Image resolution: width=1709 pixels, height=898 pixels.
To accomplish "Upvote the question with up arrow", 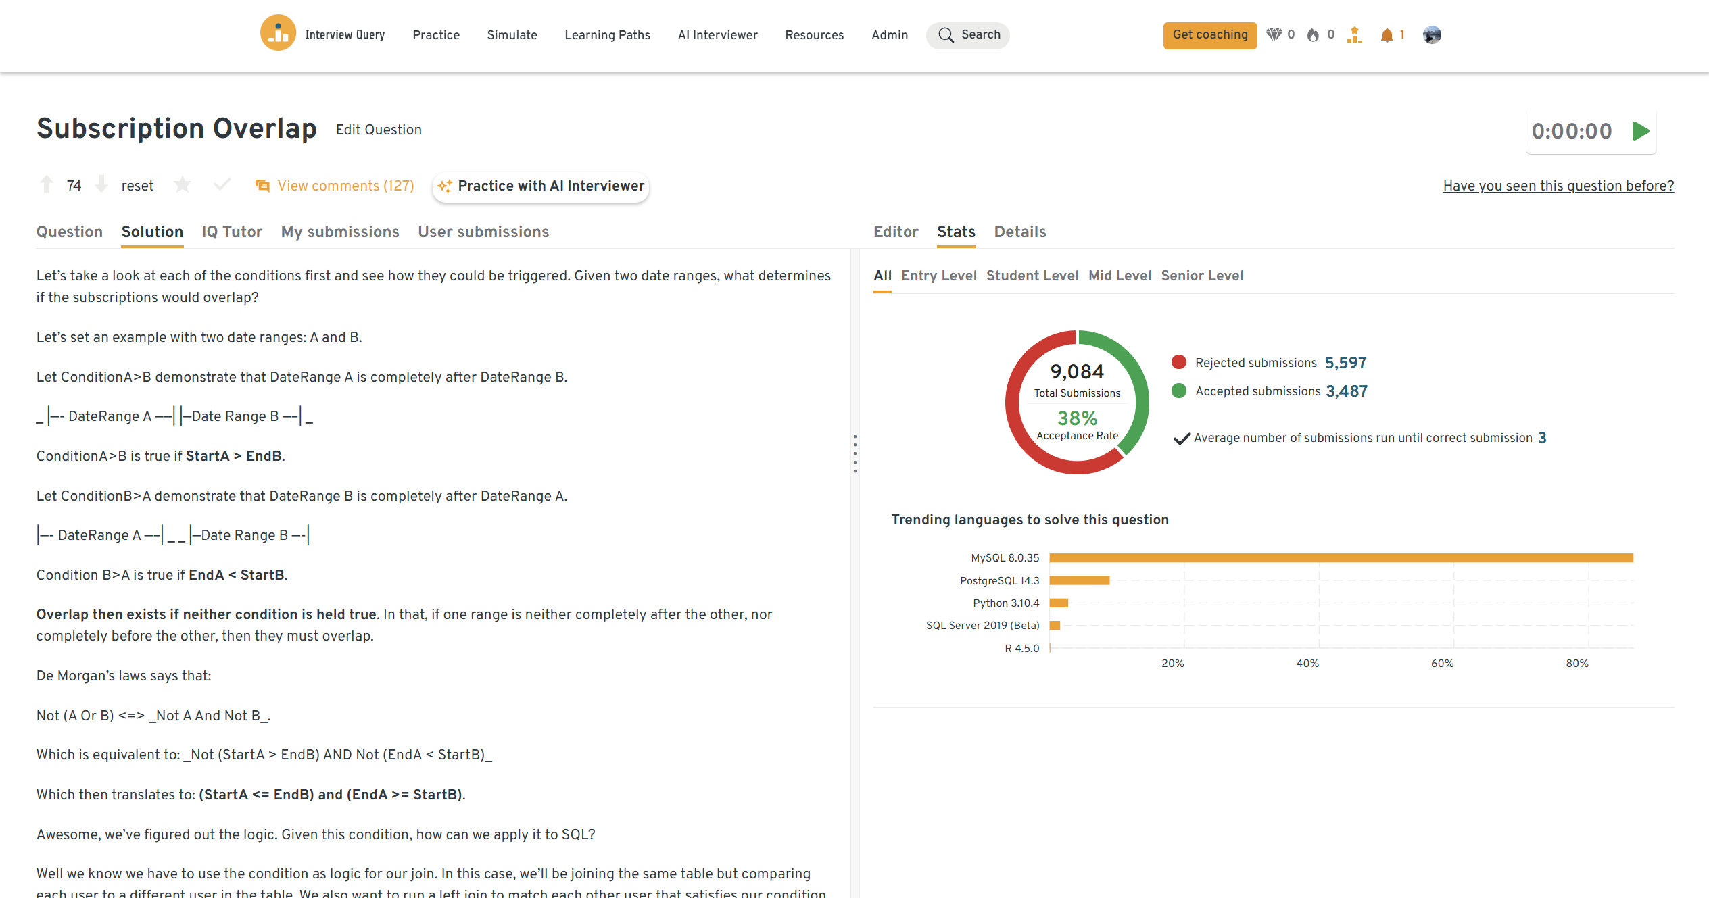I will 47,184.
